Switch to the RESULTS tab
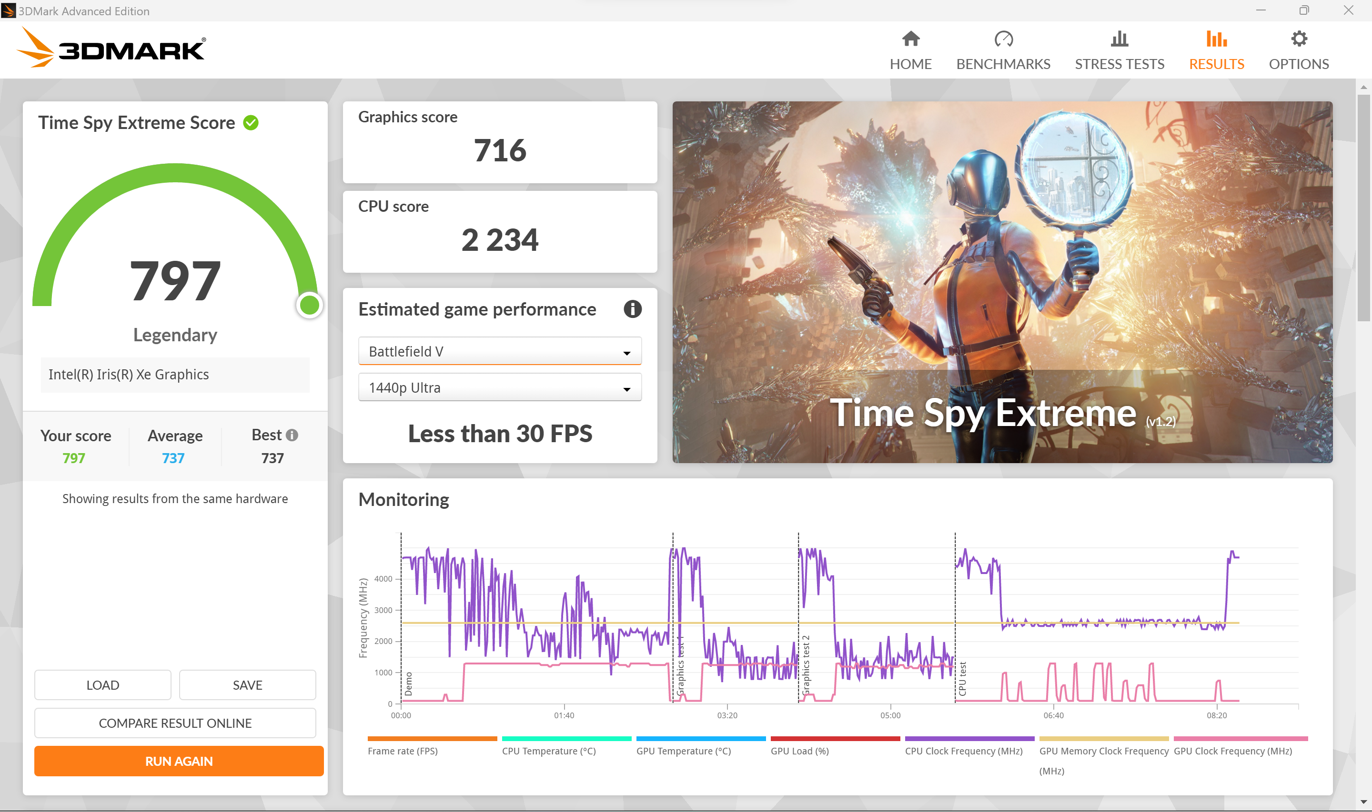The image size is (1372, 812). (x=1216, y=64)
